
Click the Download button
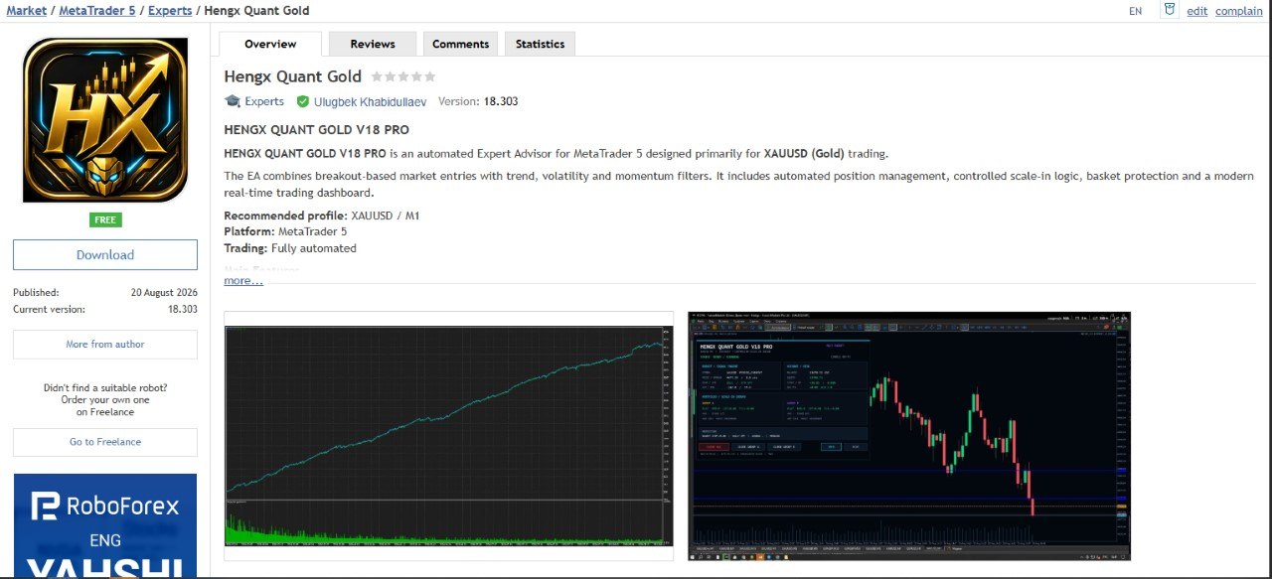105,254
